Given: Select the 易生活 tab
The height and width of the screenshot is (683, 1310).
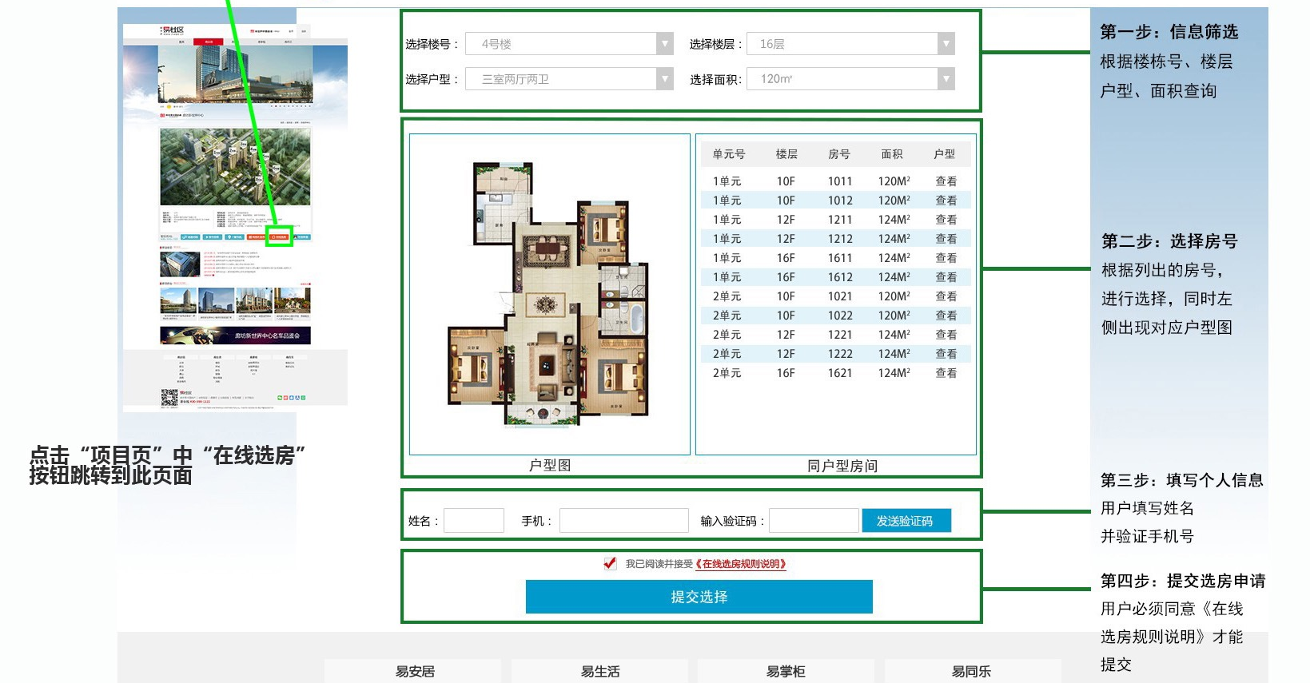Looking at the screenshot, I should (x=599, y=671).
